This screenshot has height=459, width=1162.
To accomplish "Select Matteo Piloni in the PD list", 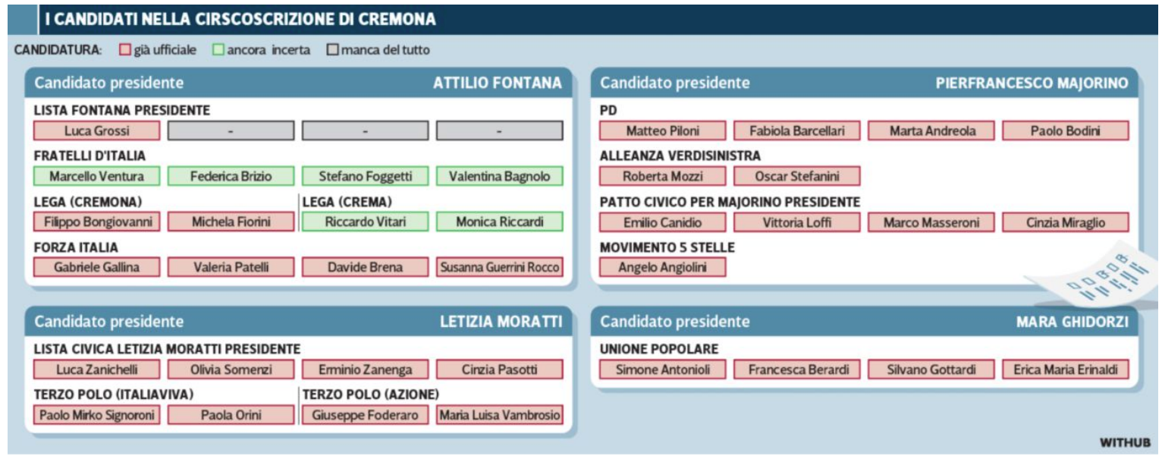I will [x=663, y=131].
